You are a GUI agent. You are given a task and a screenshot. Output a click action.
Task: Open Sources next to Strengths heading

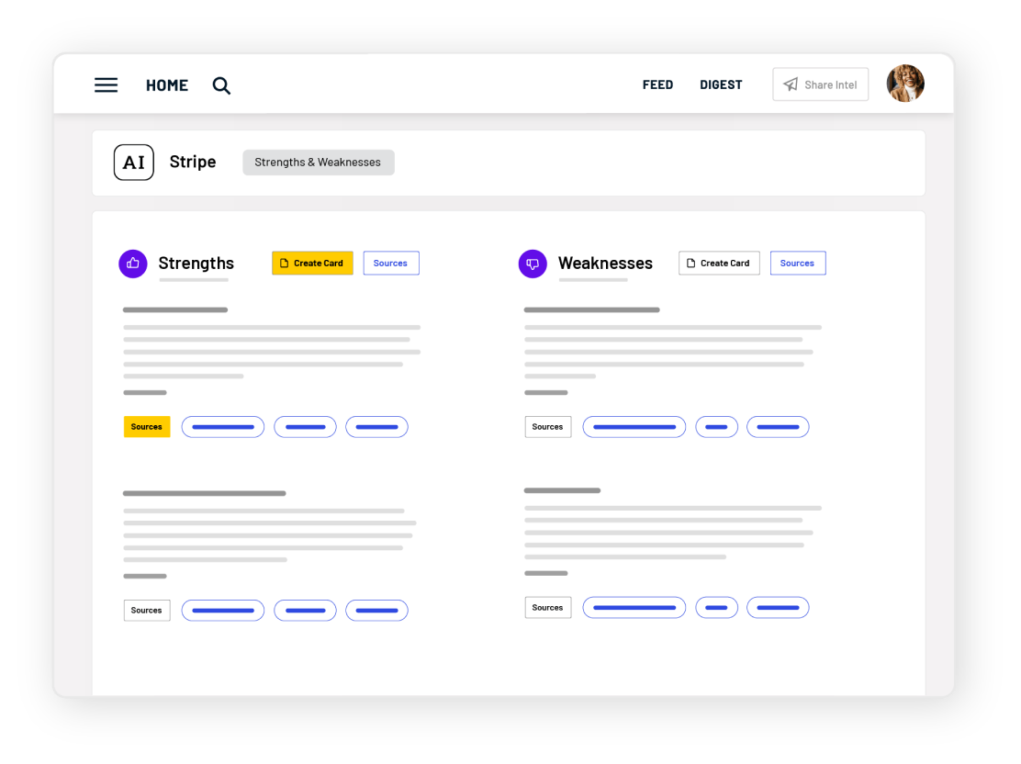(x=391, y=264)
